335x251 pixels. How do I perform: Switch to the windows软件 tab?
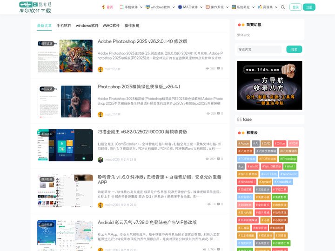(87, 26)
